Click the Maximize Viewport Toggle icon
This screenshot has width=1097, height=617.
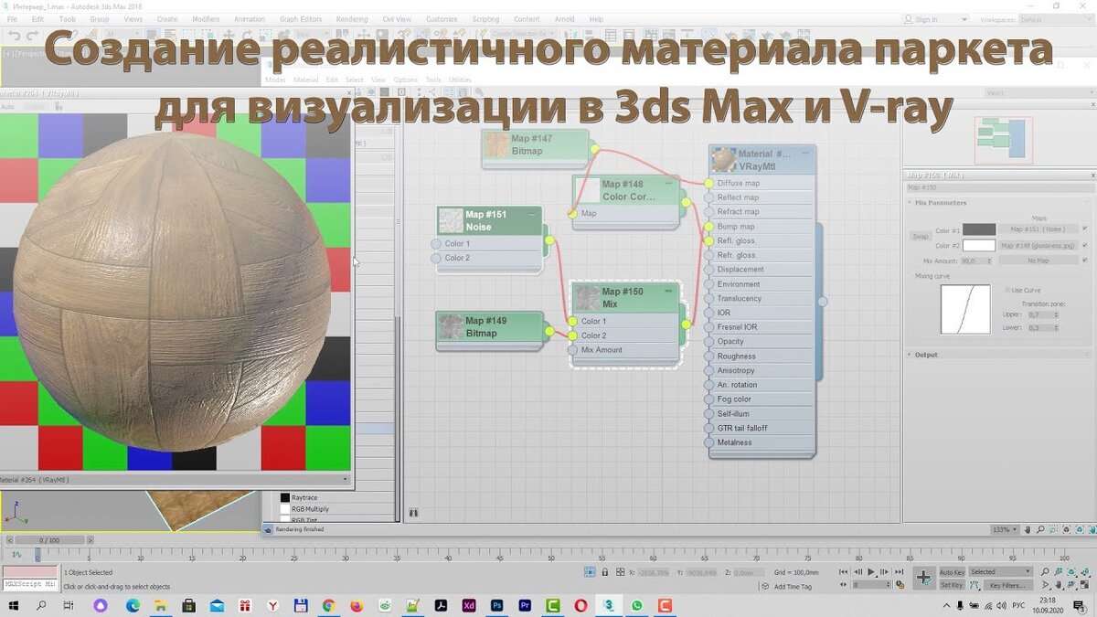1086,586
